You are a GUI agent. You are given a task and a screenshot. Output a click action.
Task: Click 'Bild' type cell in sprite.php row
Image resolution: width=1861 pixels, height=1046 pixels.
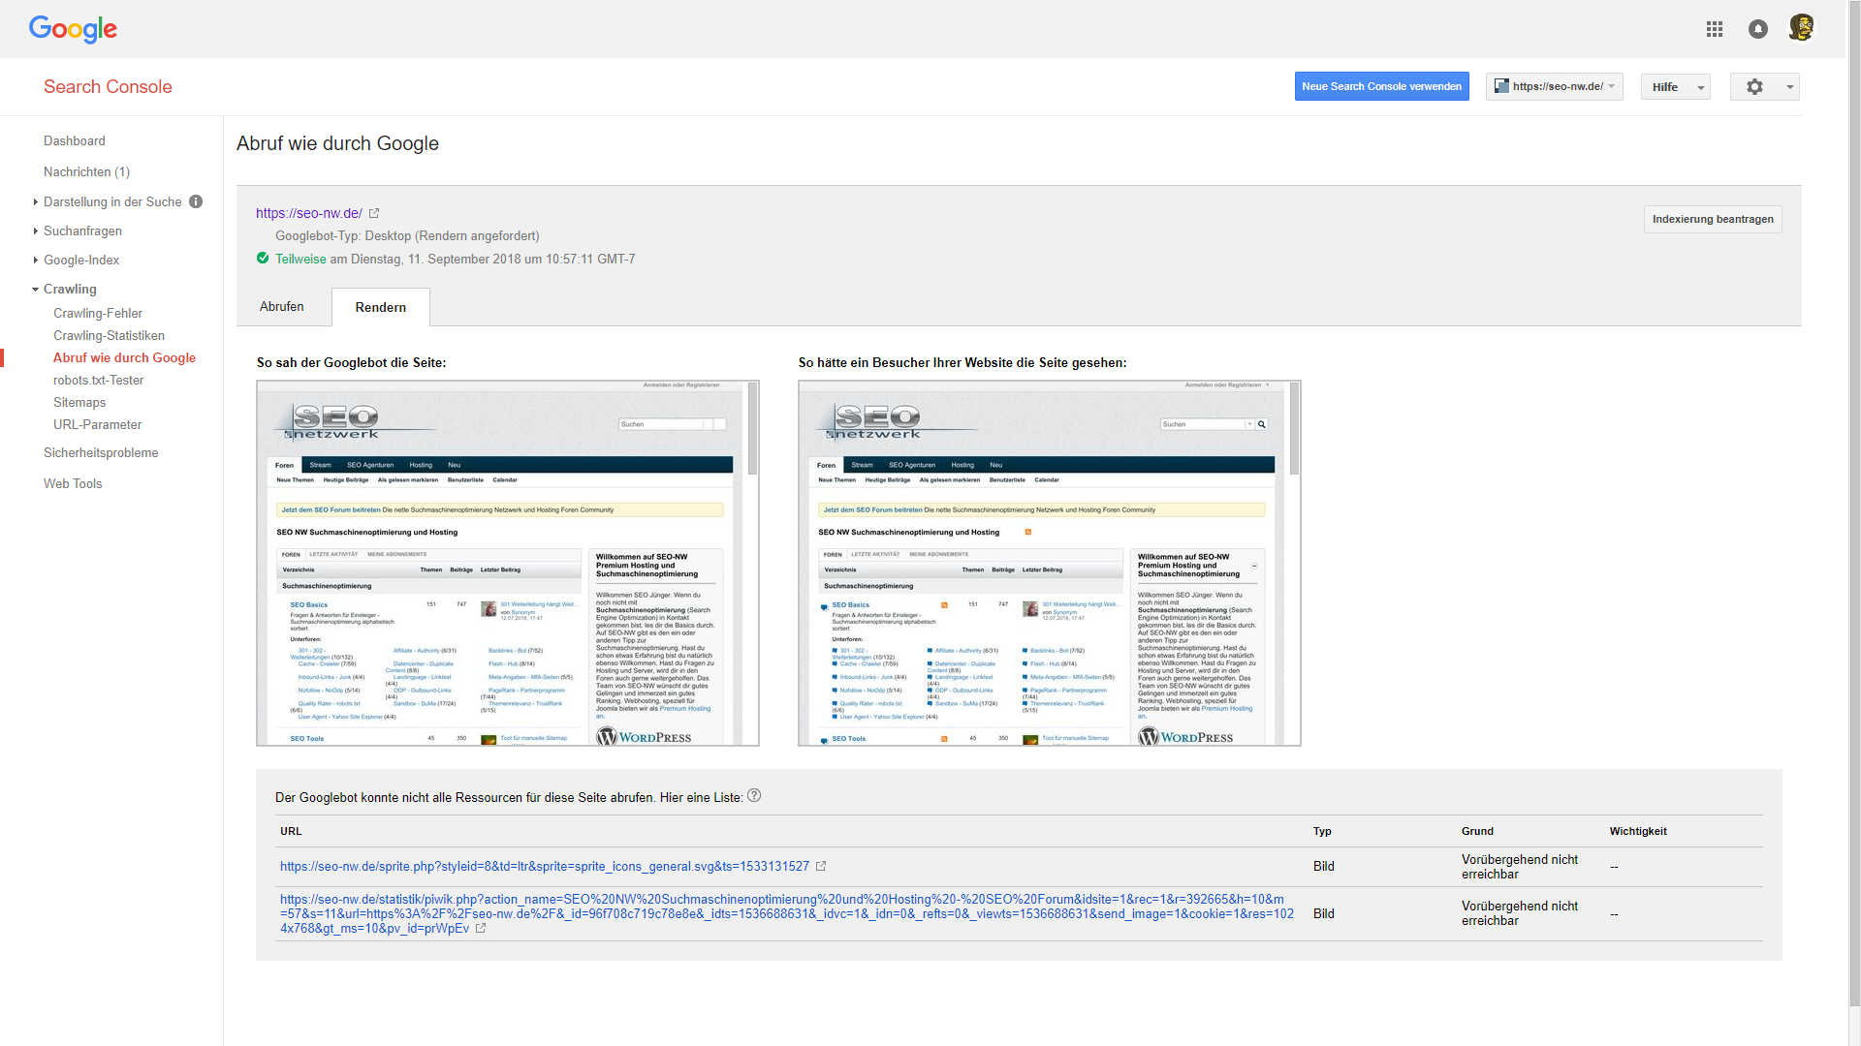pos(1324,866)
